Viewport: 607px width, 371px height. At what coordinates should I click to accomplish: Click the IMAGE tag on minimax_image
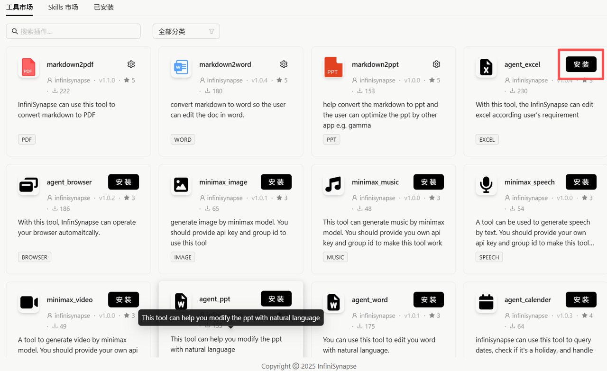[183, 257]
